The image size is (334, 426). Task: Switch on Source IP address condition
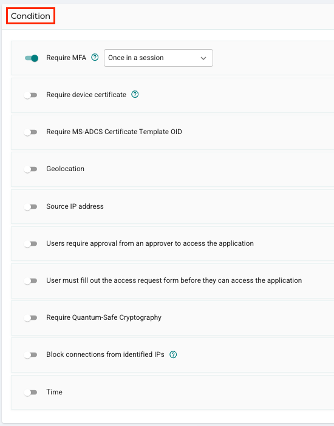click(30, 207)
